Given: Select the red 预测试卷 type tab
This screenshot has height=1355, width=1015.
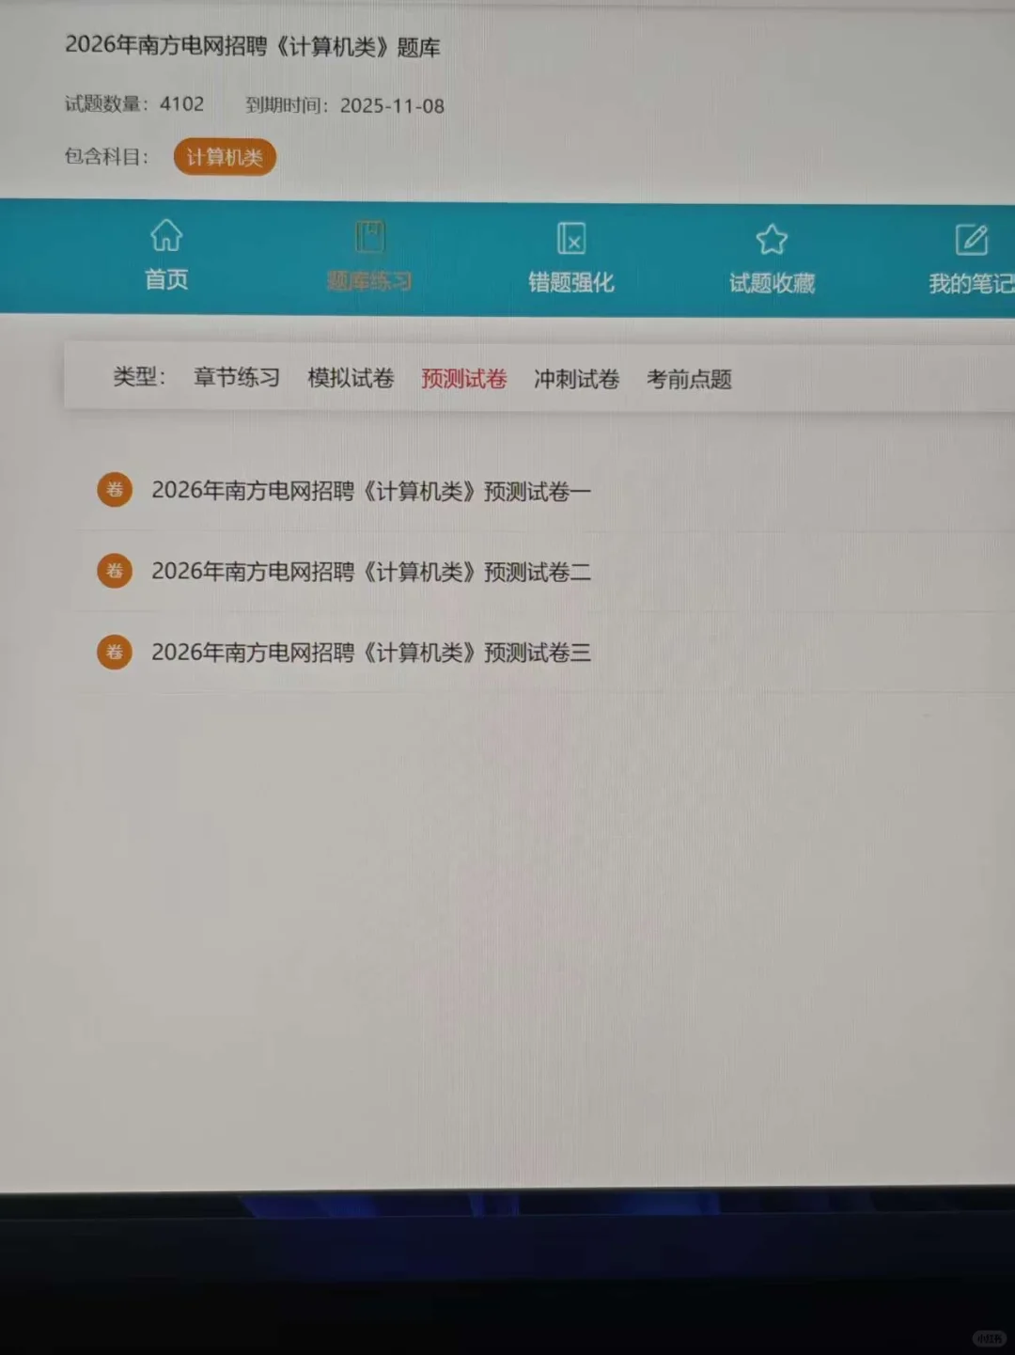Looking at the screenshot, I should [464, 379].
